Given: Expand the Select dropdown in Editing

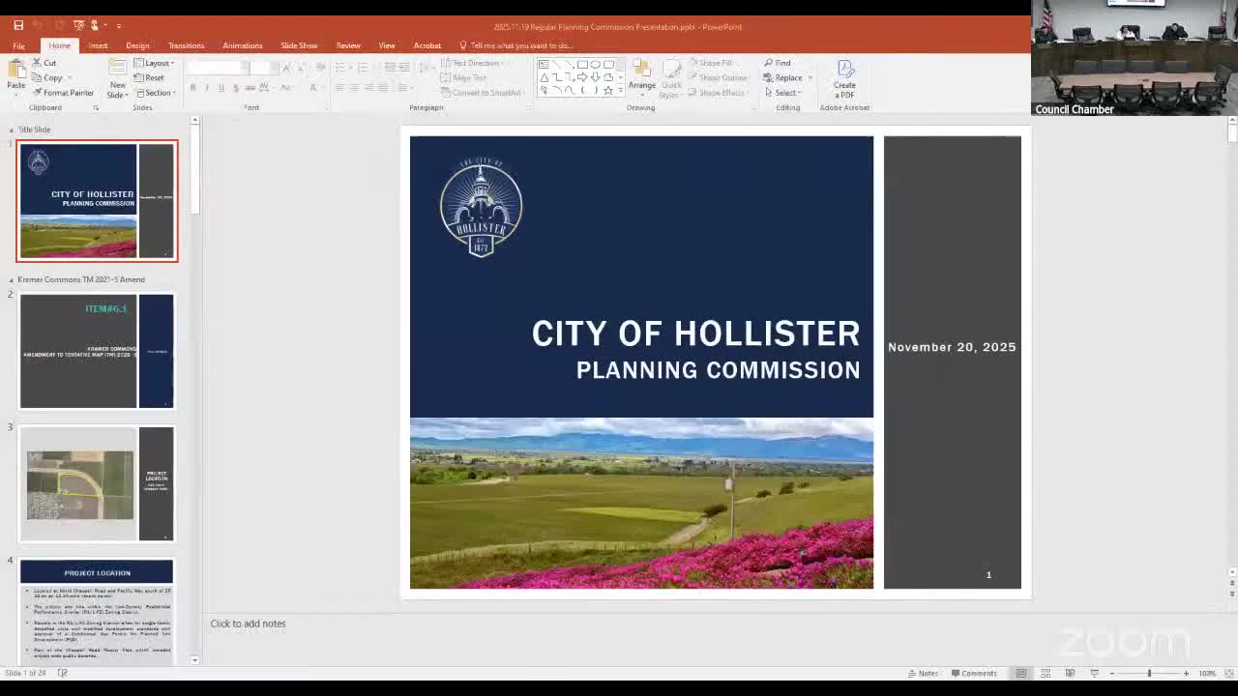Looking at the screenshot, I should (x=783, y=93).
